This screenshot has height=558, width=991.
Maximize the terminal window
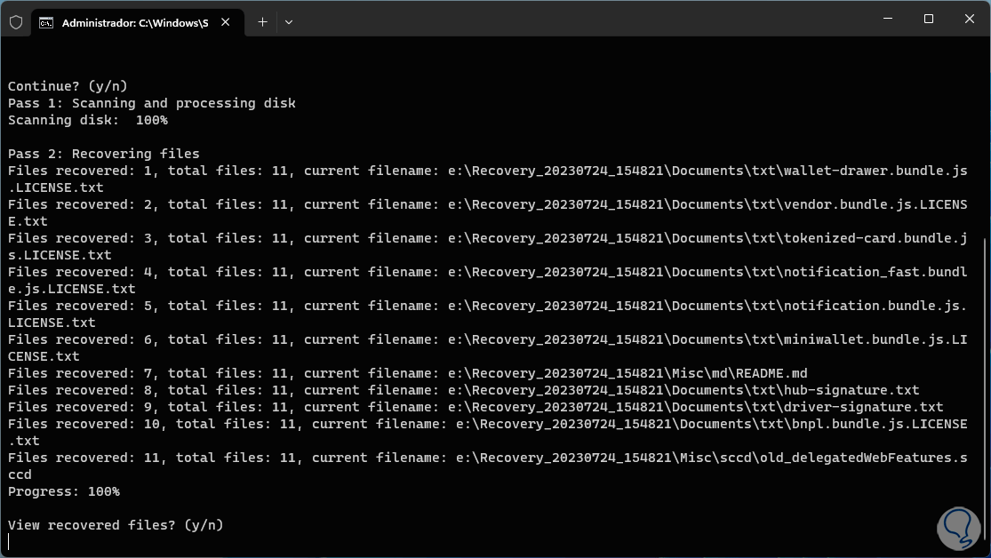point(928,19)
